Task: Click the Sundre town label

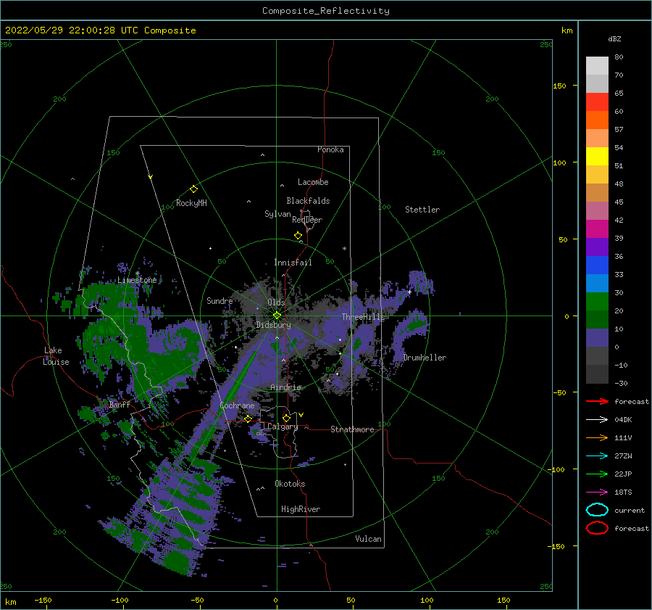Action: click(x=220, y=300)
